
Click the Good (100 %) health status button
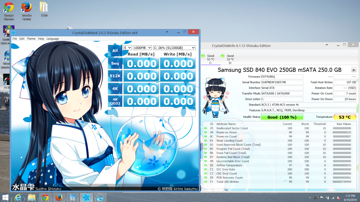(282, 117)
